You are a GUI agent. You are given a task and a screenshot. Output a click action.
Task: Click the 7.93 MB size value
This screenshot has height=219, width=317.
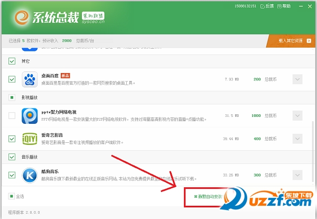click(232, 79)
